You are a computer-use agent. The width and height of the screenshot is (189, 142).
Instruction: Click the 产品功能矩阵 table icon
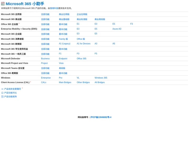pos(2,97)
